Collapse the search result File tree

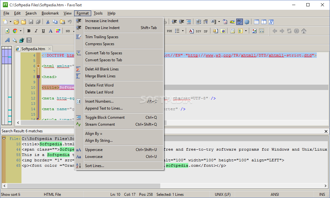click(4, 139)
